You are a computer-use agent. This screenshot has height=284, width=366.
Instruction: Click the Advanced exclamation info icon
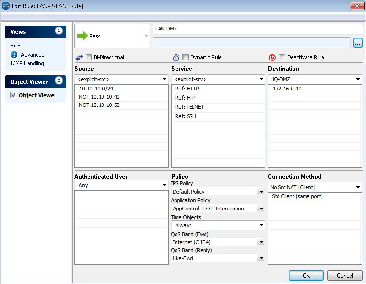14,55
